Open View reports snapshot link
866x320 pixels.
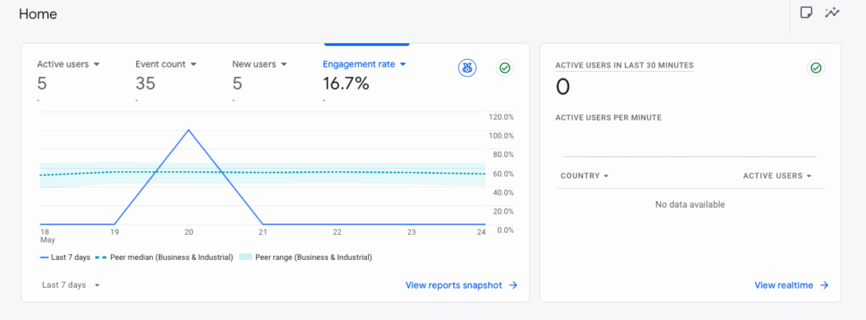coord(453,285)
